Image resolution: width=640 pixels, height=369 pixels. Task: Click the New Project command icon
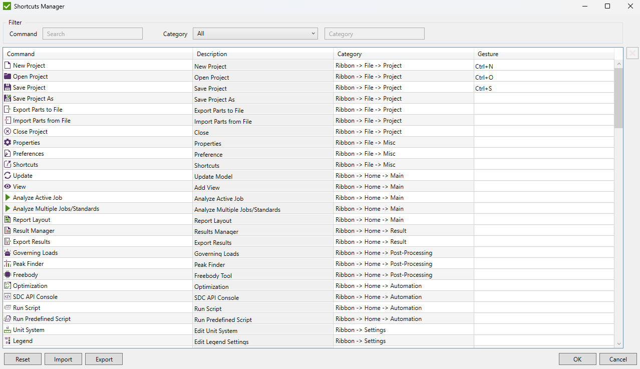pyautogui.click(x=8, y=66)
